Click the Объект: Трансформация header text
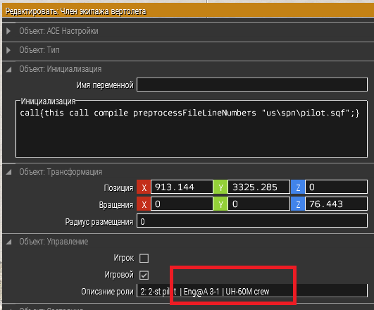Viewport: 374px width, 310px height. (x=61, y=172)
